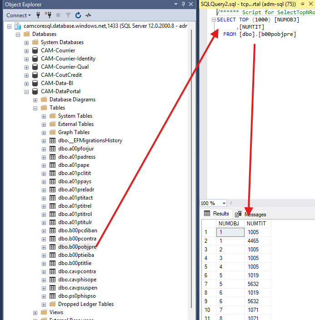The image size is (315, 320).
Task: Expand the System Databases folder
Action: pos(27,42)
